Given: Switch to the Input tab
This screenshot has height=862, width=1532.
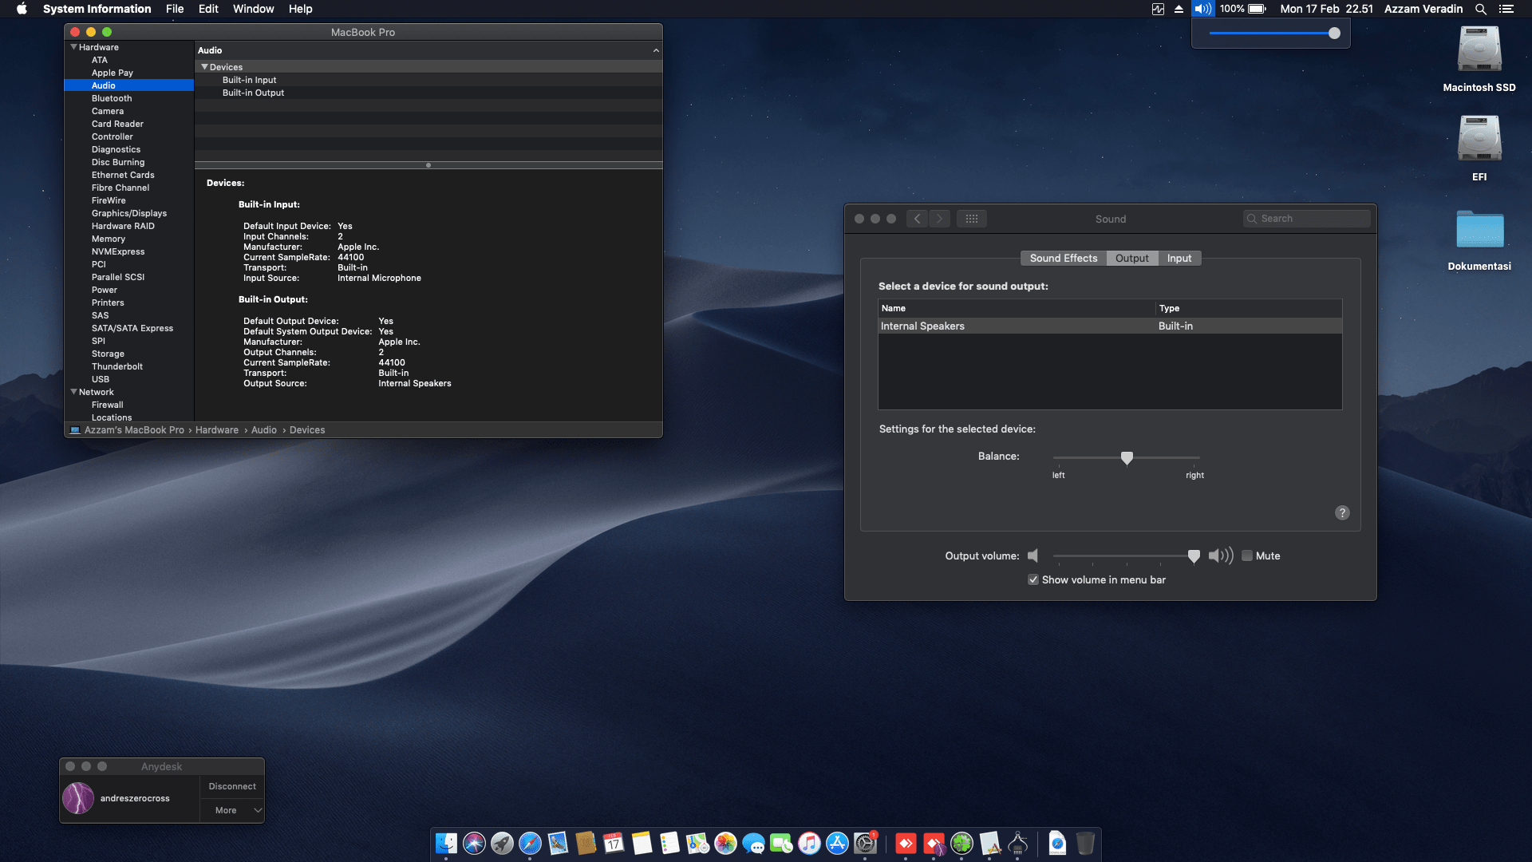Looking at the screenshot, I should point(1179,258).
